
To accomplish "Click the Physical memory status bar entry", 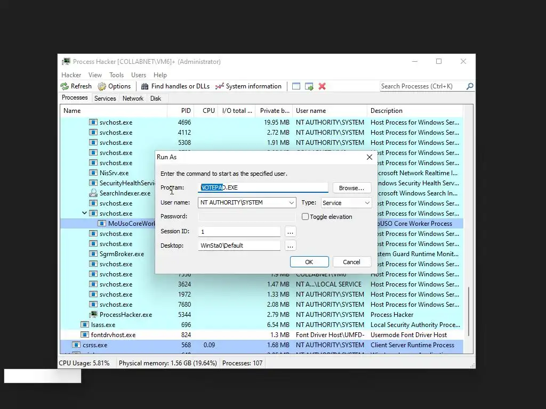I will click(168, 363).
